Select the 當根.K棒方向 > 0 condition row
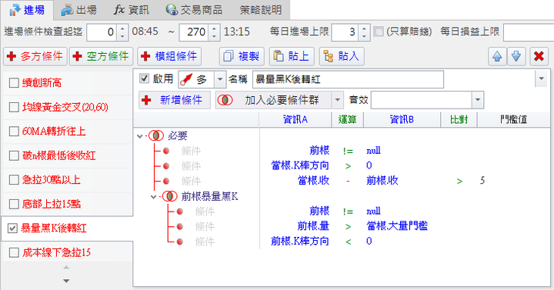Image resolution: width=554 pixels, height=290 pixels. (x=342, y=165)
